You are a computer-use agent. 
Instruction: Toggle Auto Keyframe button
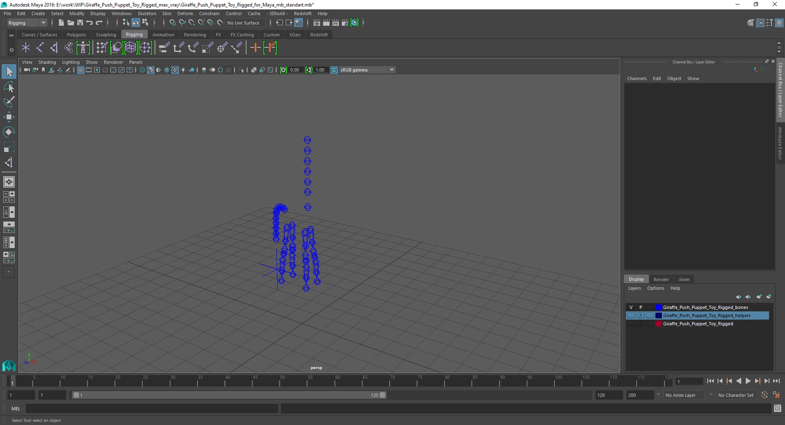point(765,395)
